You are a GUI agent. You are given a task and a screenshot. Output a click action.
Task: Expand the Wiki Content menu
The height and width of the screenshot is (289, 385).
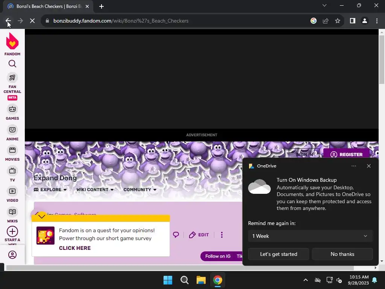[x=95, y=190]
